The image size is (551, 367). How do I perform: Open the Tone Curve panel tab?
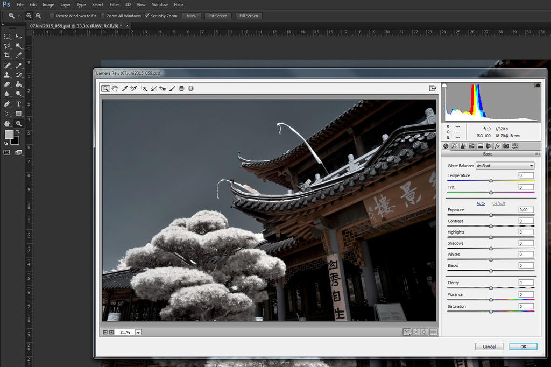pyautogui.click(x=454, y=146)
